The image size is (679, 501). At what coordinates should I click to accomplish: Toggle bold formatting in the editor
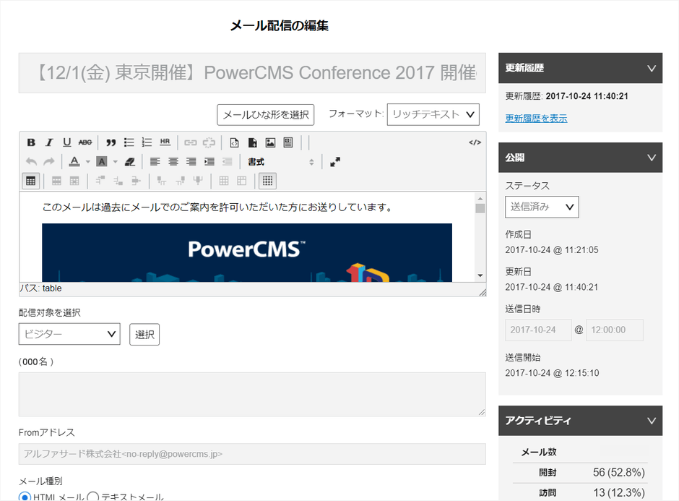[x=30, y=142]
